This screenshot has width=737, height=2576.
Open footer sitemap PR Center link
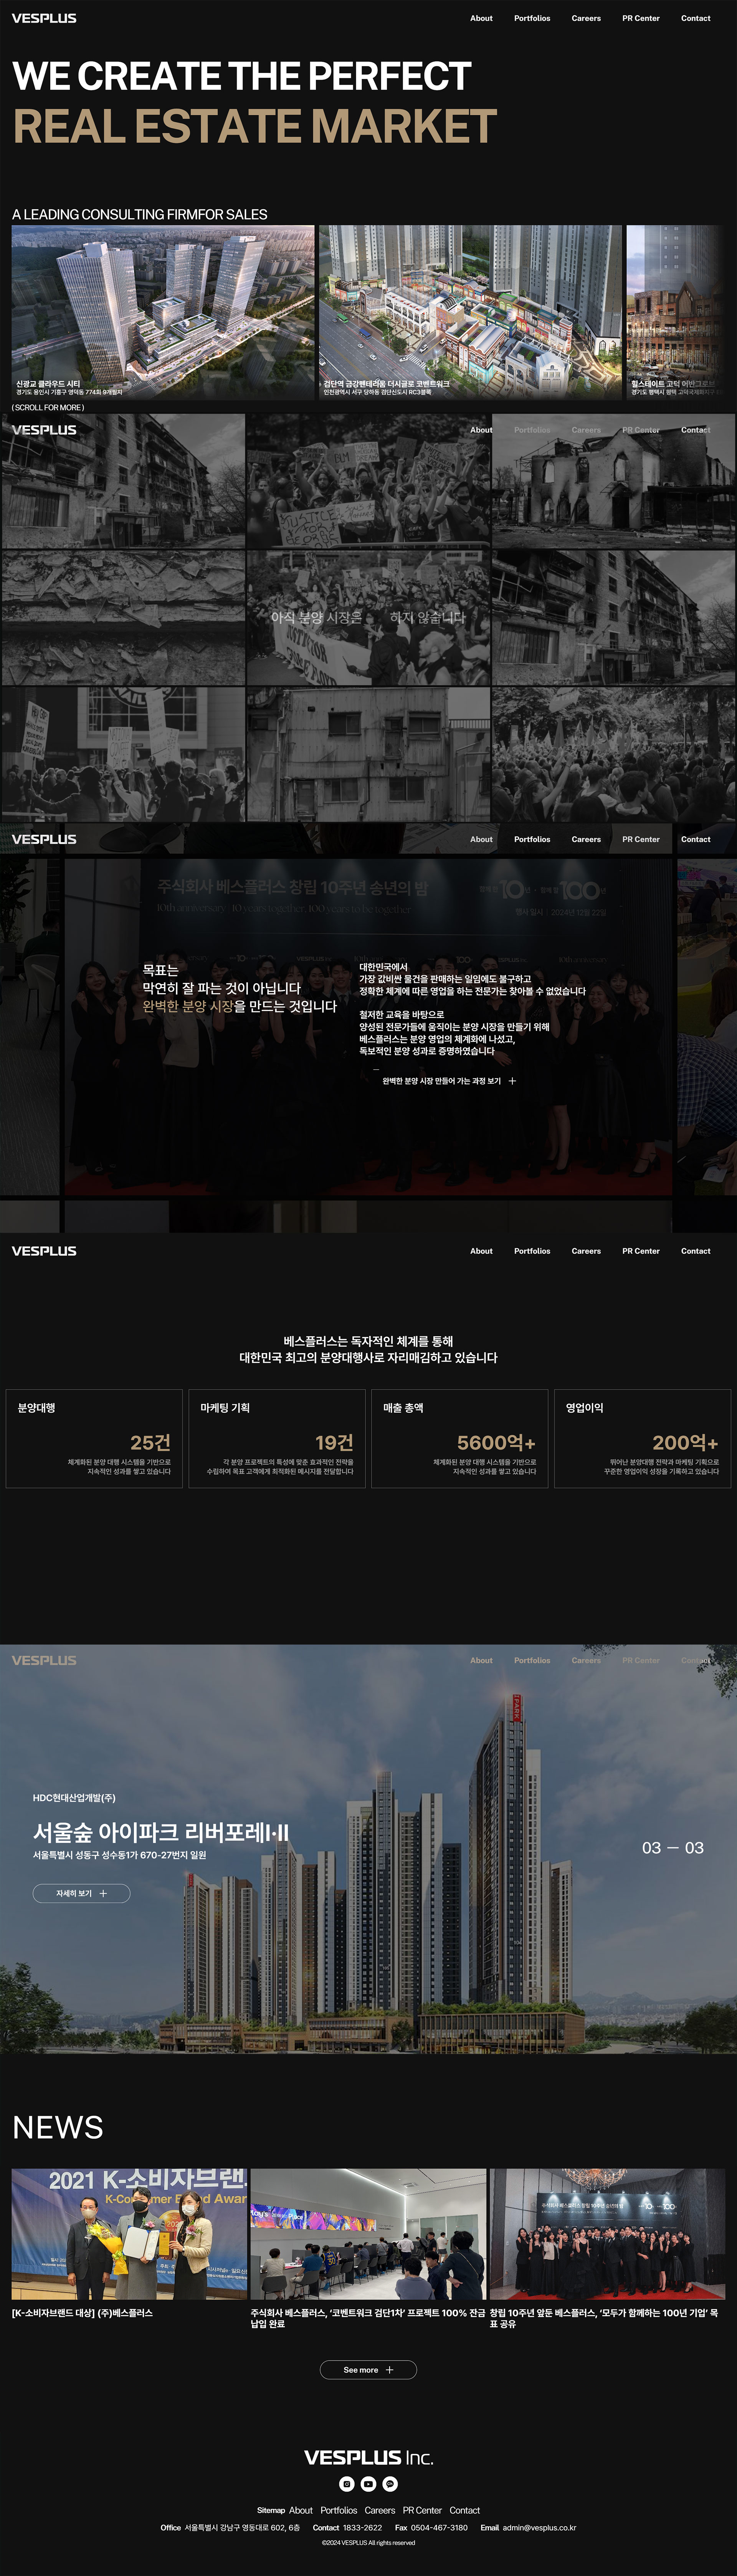pyautogui.click(x=422, y=2510)
